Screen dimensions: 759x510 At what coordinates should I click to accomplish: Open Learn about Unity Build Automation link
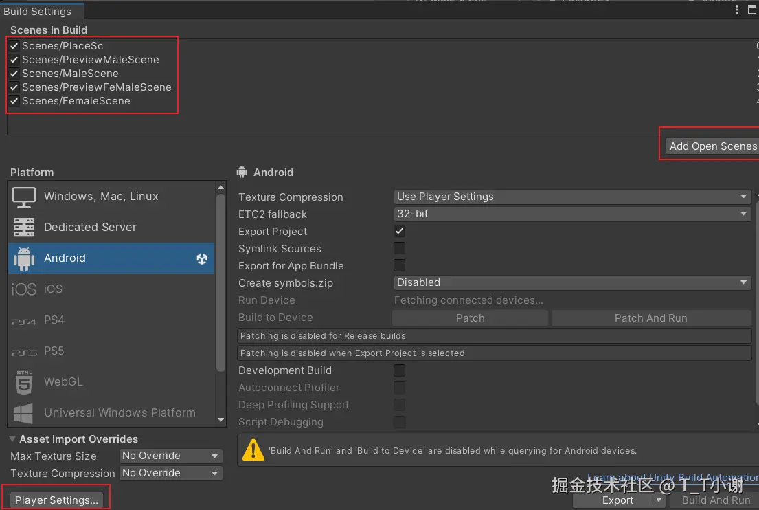pyautogui.click(x=673, y=477)
